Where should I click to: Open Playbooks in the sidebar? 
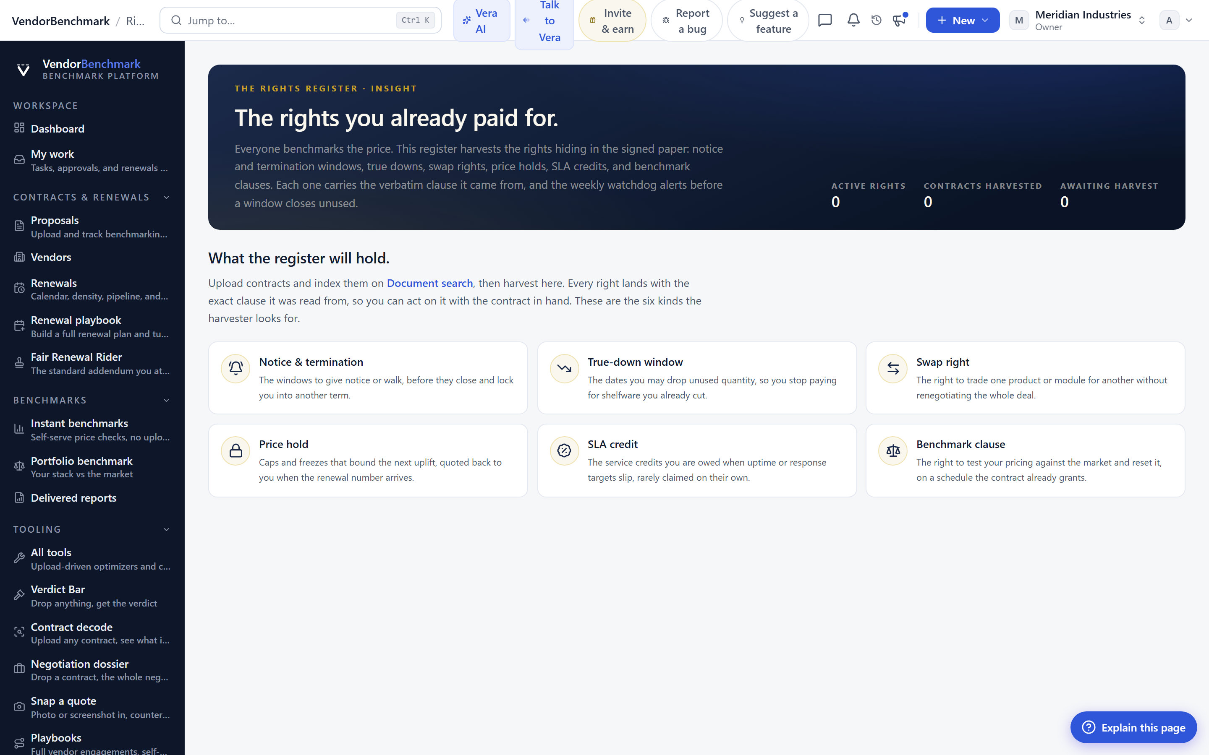pos(92,744)
